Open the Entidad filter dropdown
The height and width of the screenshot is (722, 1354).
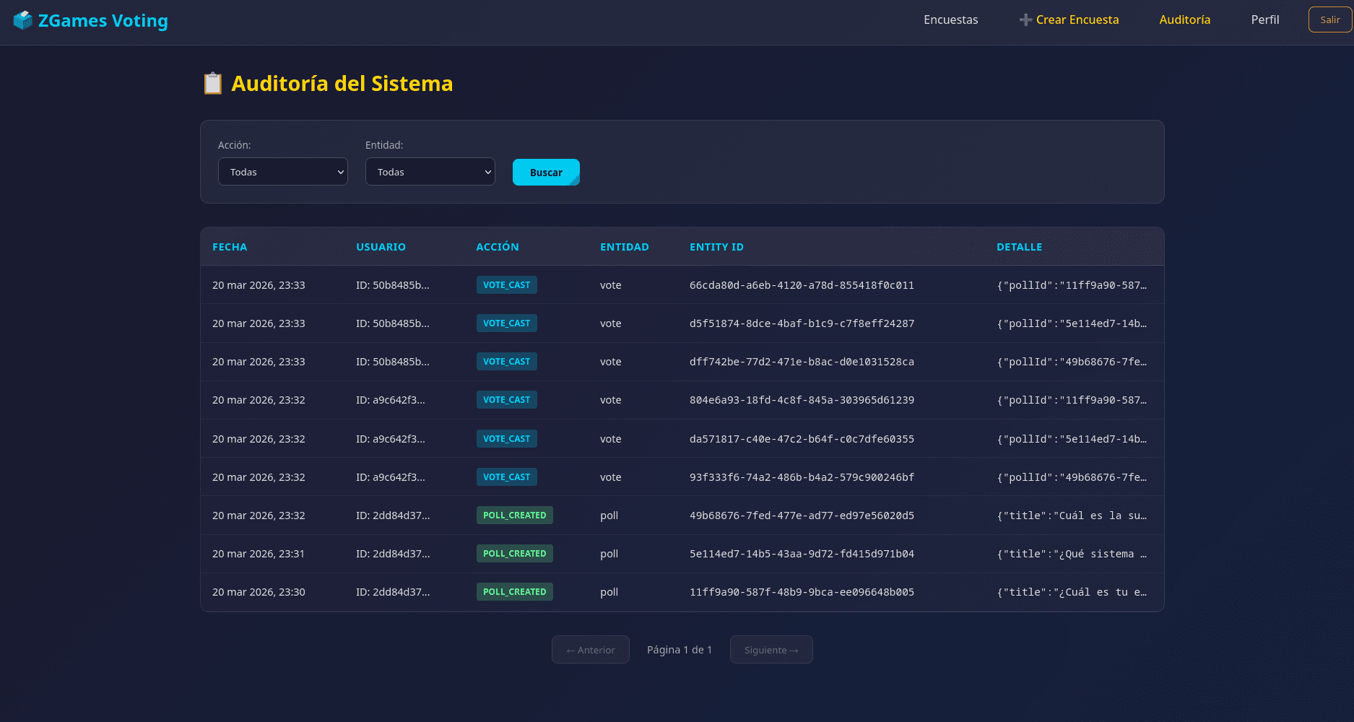coord(430,172)
